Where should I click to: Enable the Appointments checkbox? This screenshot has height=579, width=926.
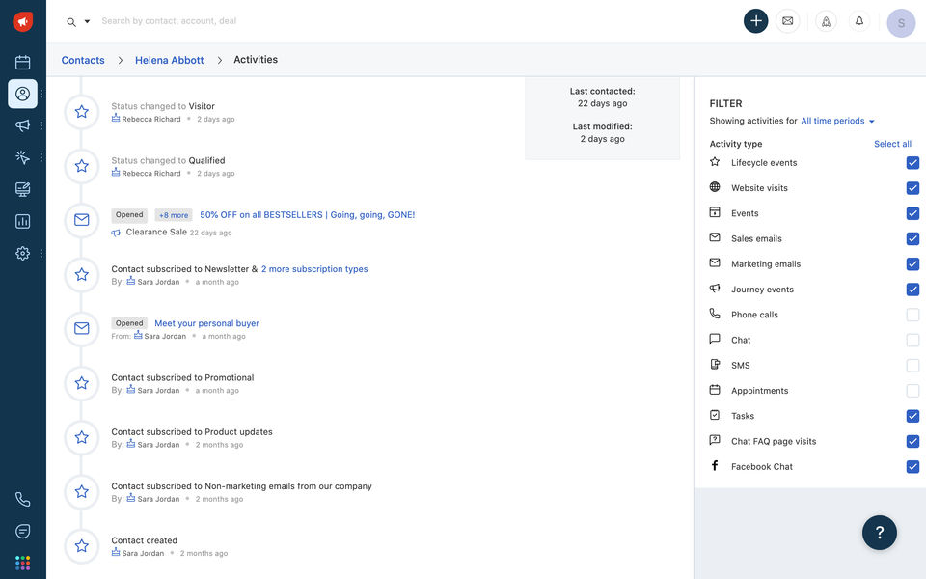(x=912, y=391)
